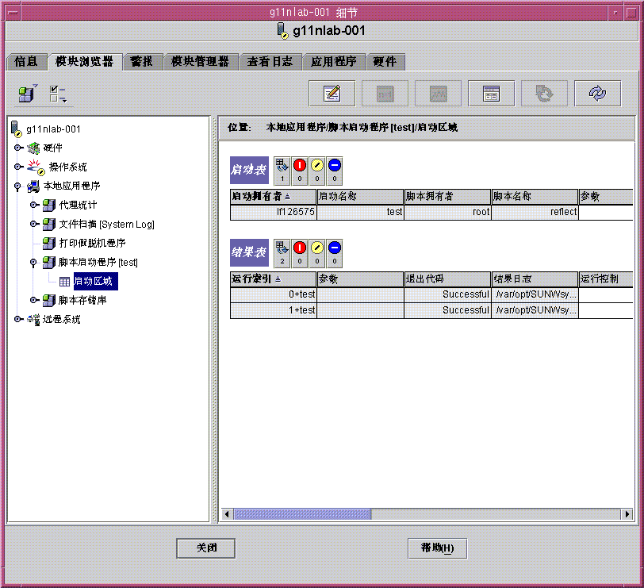Collapse the 脚本启动程序 [test] node

[x=33, y=263]
